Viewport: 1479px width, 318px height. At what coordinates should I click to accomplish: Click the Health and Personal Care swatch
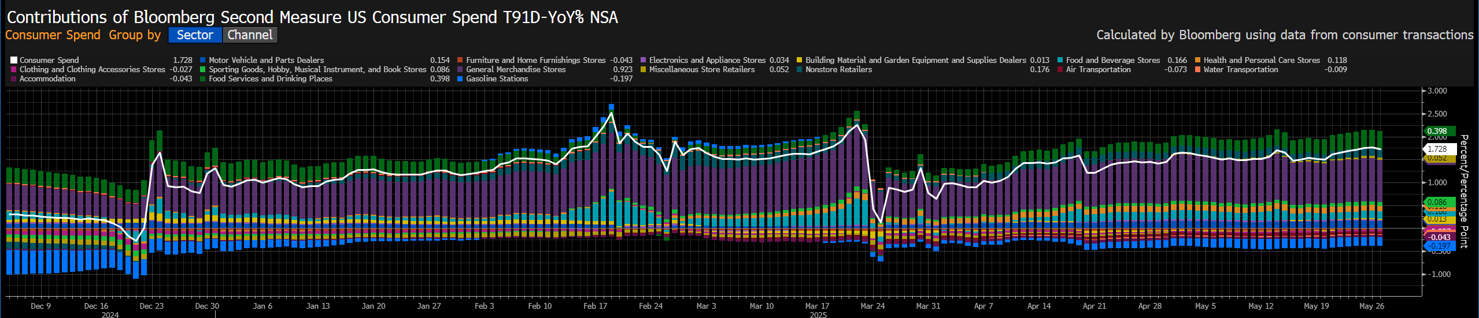[x=1198, y=60]
